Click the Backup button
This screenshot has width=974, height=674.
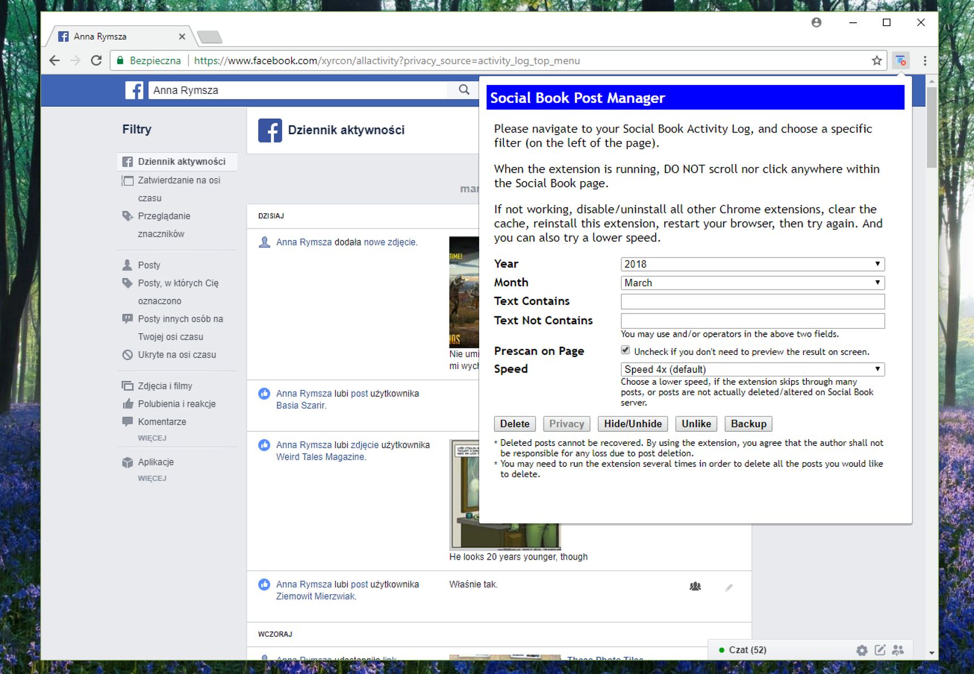(x=749, y=424)
